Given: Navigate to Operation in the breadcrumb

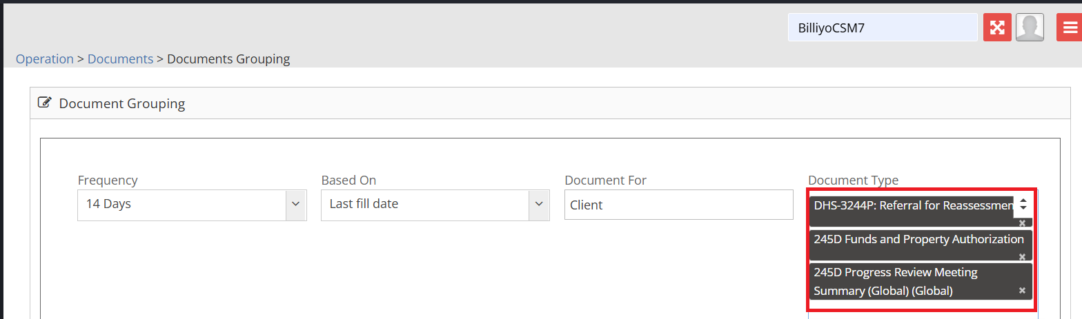Looking at the screenshot, I should point(45,59).
